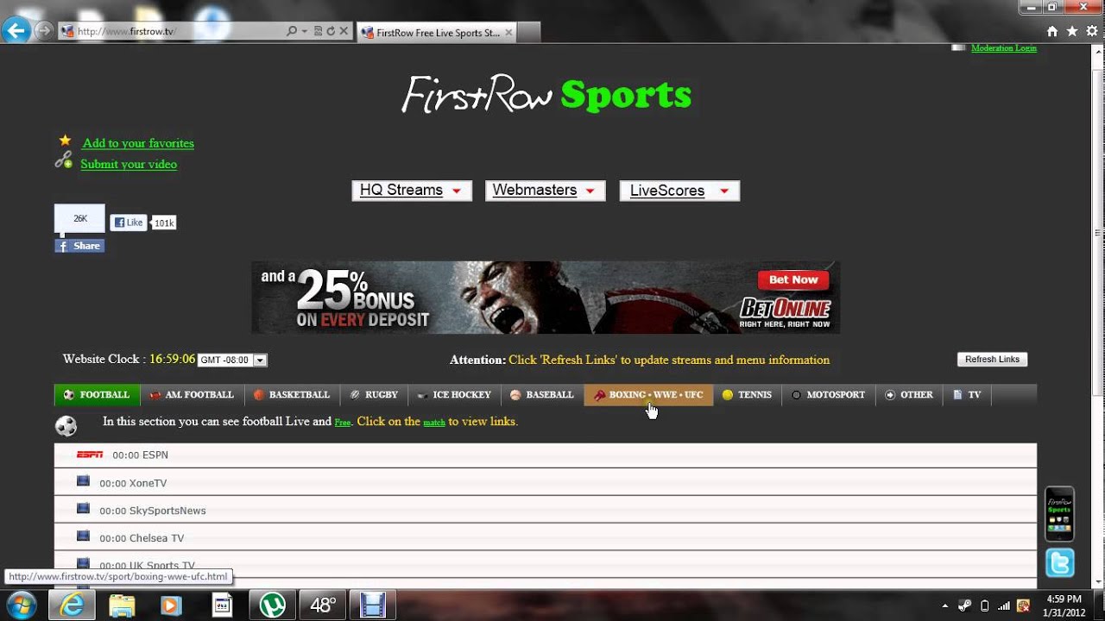The width and height of the screenshot is (1105, 621).
Task: Select the AM. FOOTBALL menu tab
Action: (192, 395)
